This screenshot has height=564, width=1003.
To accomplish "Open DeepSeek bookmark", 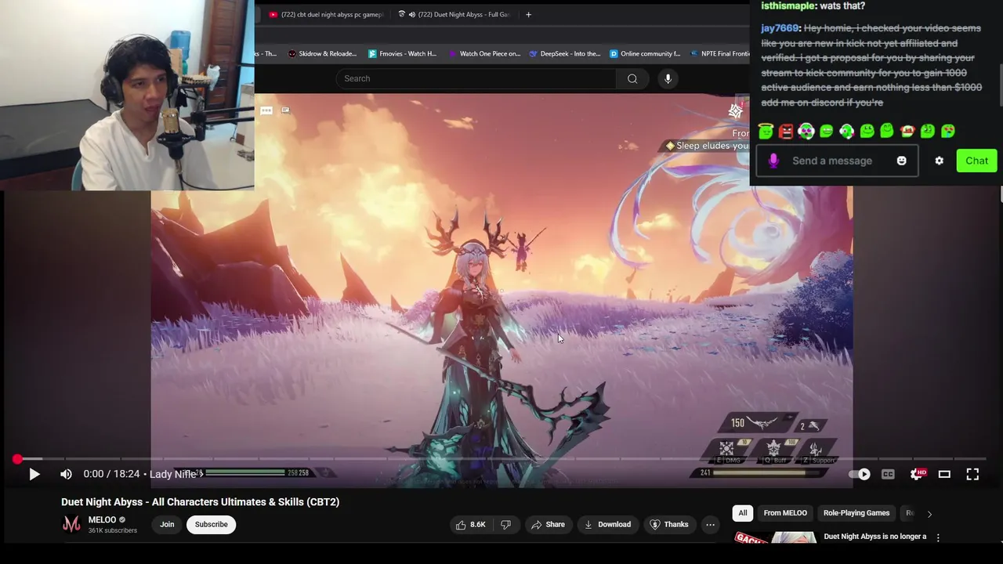I will (x=565, y=53).
